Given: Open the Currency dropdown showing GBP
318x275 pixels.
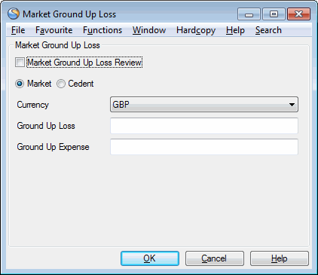Looking at the screenshot, I should point(204,105).
